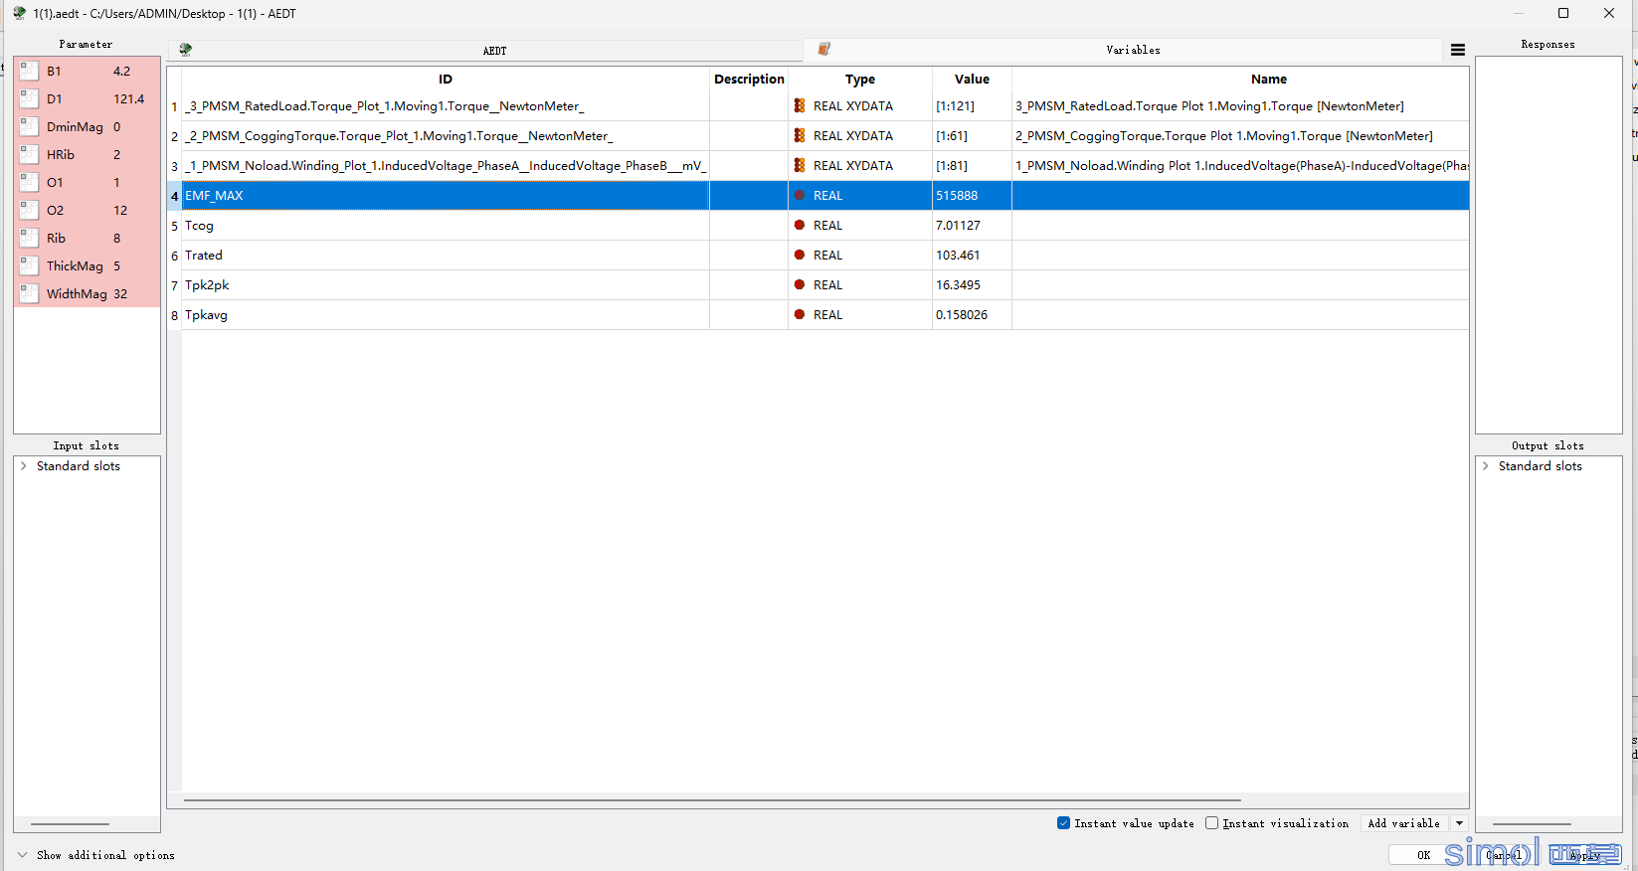Click value 7.01127 in Tcog row
The width and height of the screenshot is (1638, 871).
958,225
